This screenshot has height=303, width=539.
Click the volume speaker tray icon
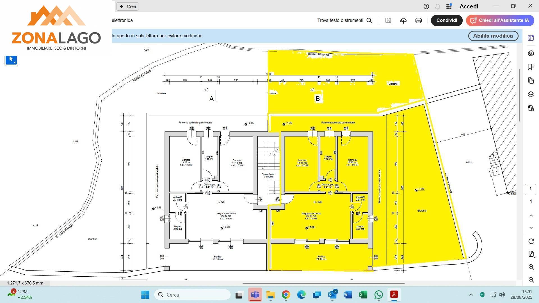502,295
